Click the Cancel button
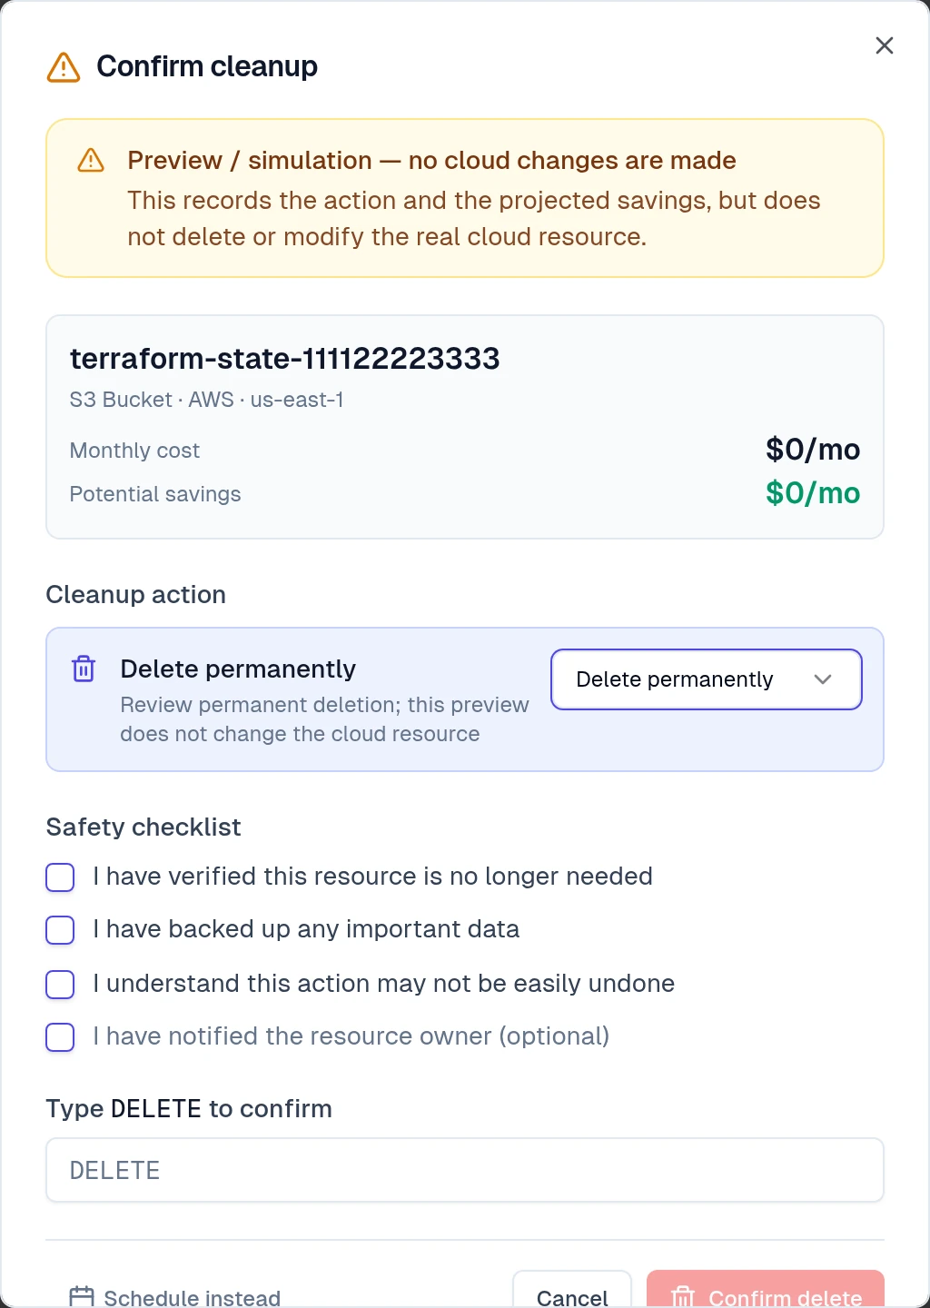930x1308 pixels. pos(572,1290)
